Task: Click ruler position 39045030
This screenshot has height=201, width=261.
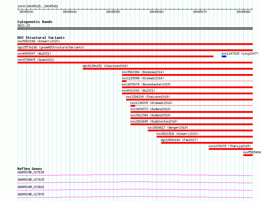Action: (26, 12)
